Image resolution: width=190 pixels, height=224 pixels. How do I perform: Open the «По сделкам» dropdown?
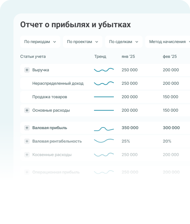pyautogui.click(x=124, y=42)
